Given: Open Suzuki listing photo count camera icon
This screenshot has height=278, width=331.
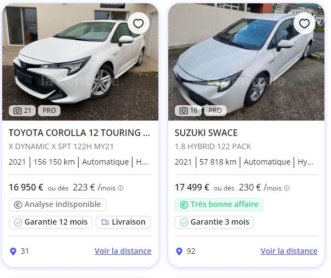Looking at the screenshot, I should 183,111.
